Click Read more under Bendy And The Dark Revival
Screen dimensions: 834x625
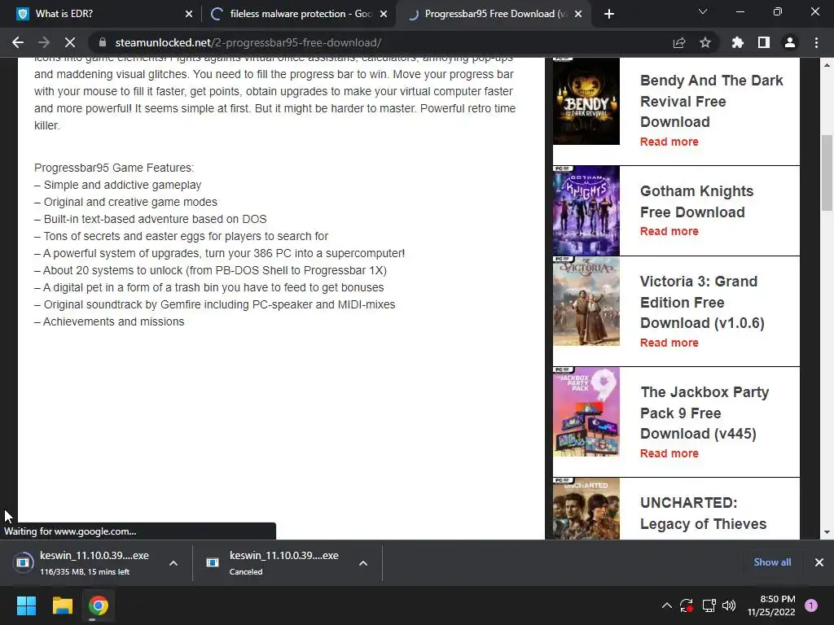[669, 142]
